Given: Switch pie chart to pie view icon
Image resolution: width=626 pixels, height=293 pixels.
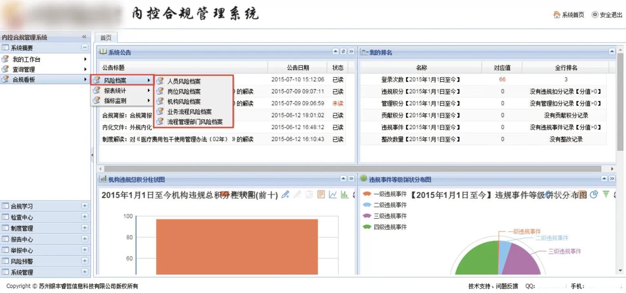Looking at the screenshot, I should tap(594, 194).
